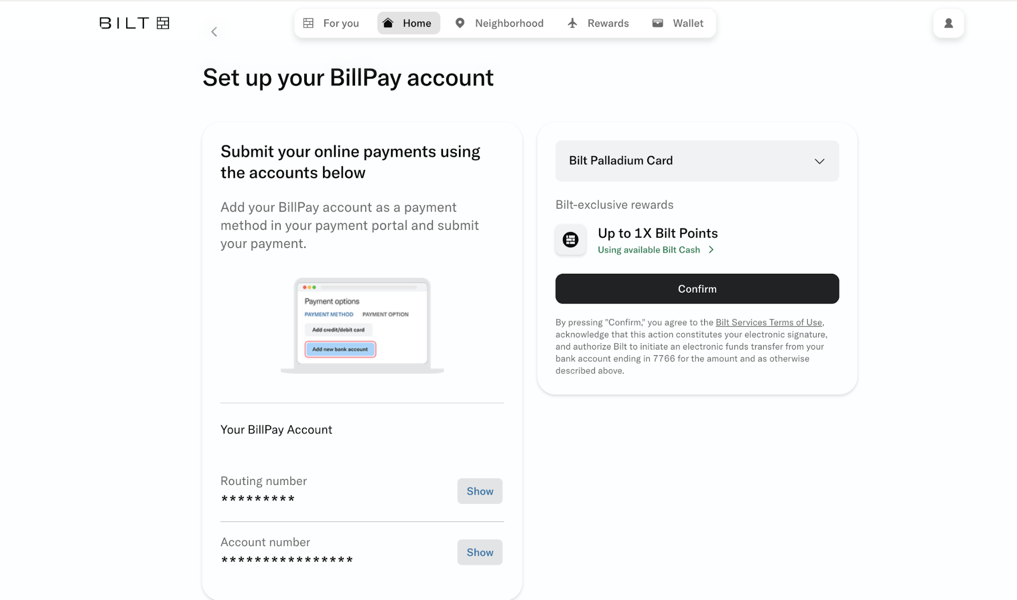Click the dropdown chevron next to payment card
This screenshot has height=600, width=1017.
click(820, 161)
